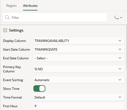Viewport: 127px width, 110px height.
Task: Select the Attributes tab
Action: pyautogui.click(x=30, y=6)
